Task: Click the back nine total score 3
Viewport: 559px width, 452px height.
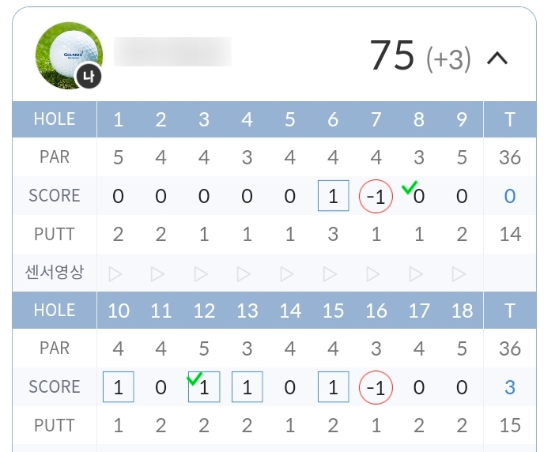Action: (510, 387)
